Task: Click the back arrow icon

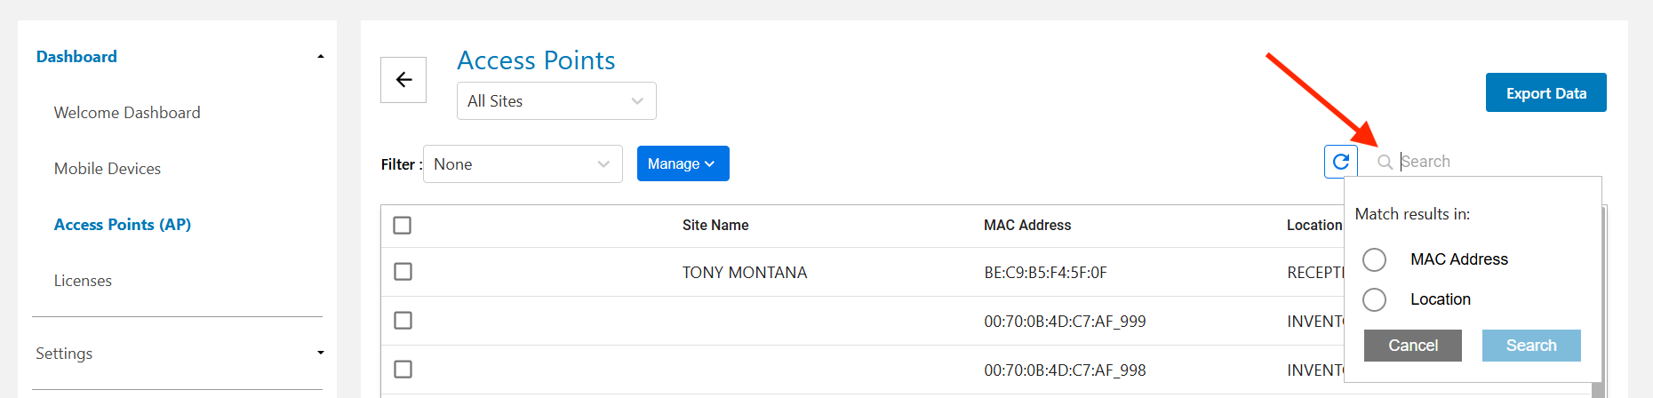Action: click(403, 80)
